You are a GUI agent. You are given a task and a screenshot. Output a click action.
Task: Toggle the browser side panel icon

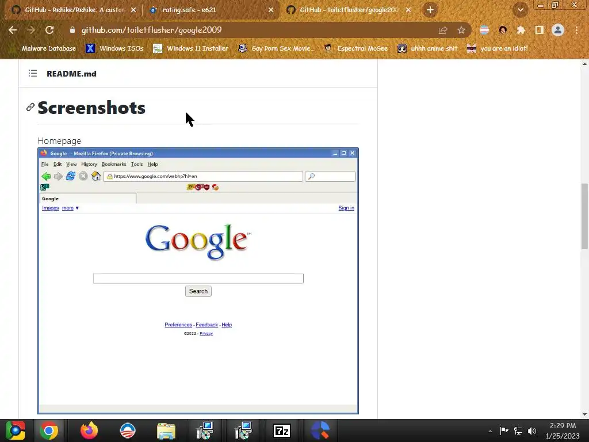540,30
